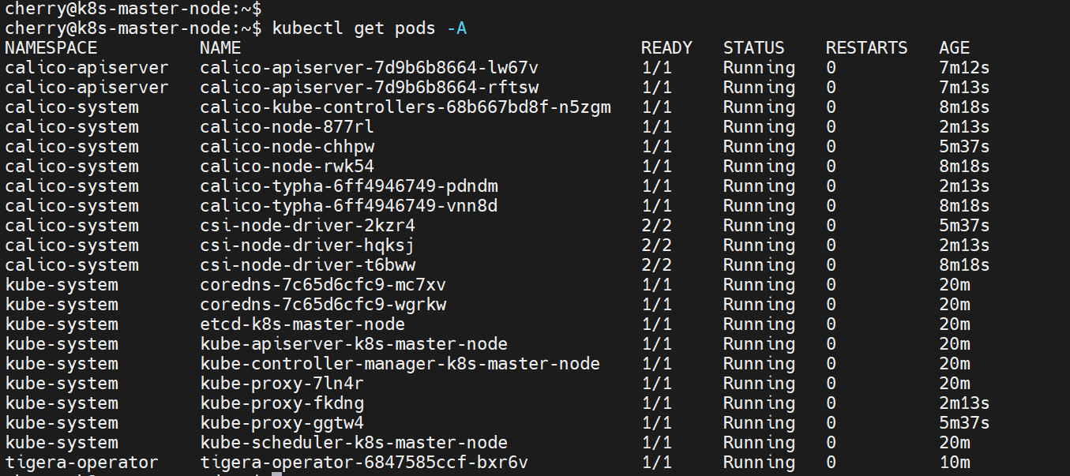Click pod name coredns-7c65d6cfc9-wgrkw
This screenshot has height=476, width=1070.
(x=328, y=305)
